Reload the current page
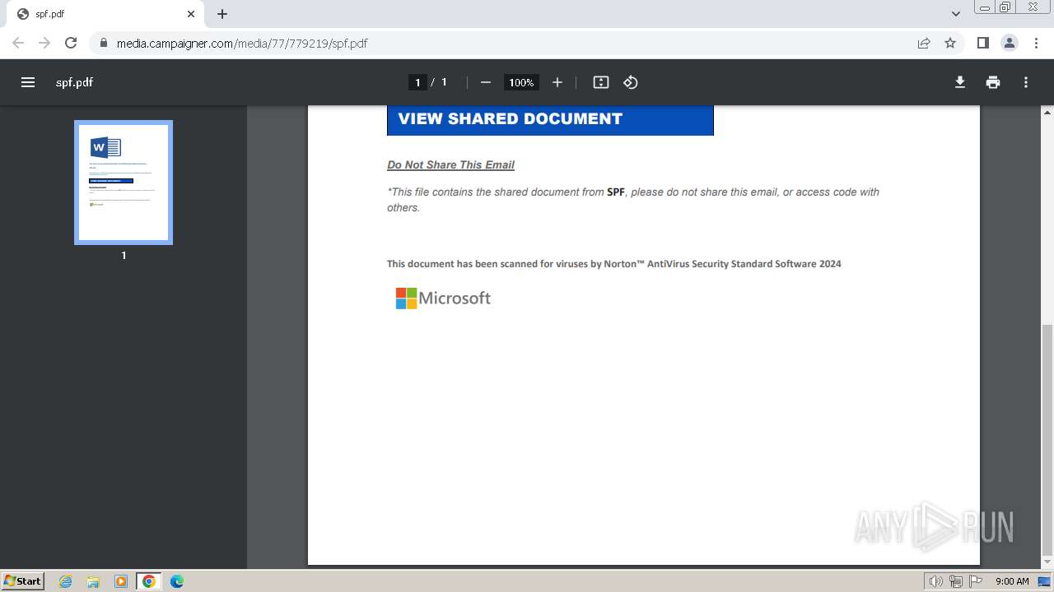 [x=71, y=43]
